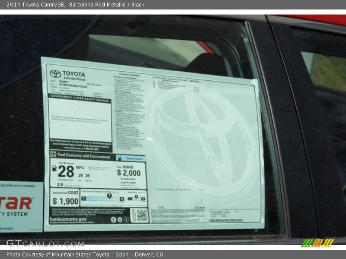Click the fuel economy rating marker showing 7
The height and width of the screenshot is (259, 346).
[x=109, y=196]
